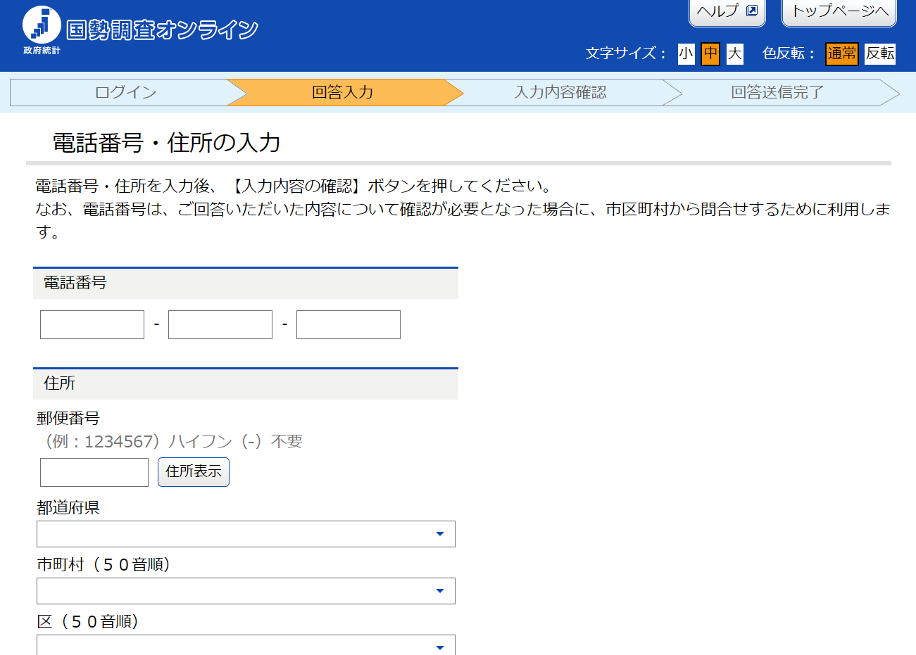Click the 住所表示 button
This screenshot has width=916, height=655.
coord(194,472)
